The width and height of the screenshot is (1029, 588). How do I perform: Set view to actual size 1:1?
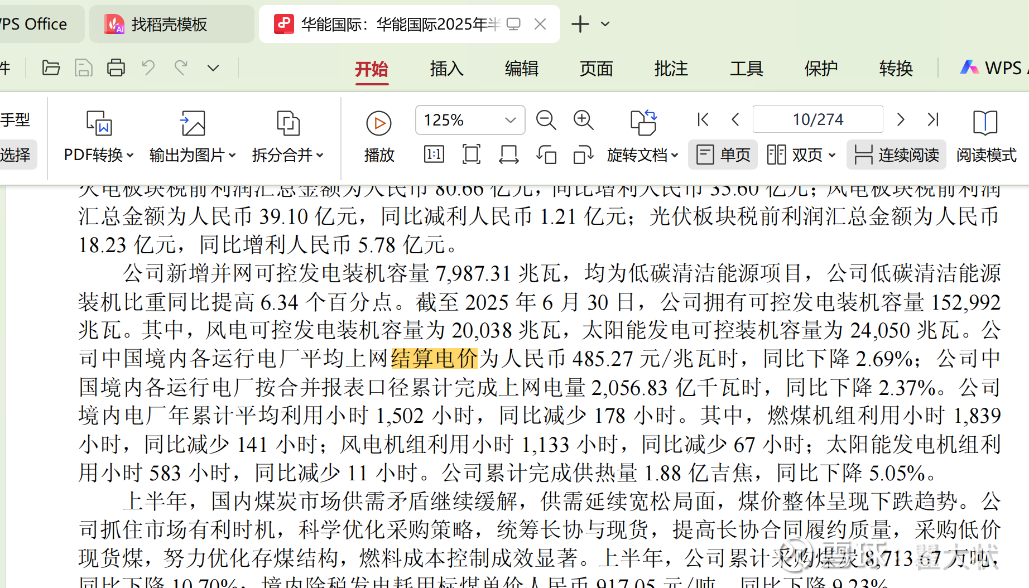(434, 155)
